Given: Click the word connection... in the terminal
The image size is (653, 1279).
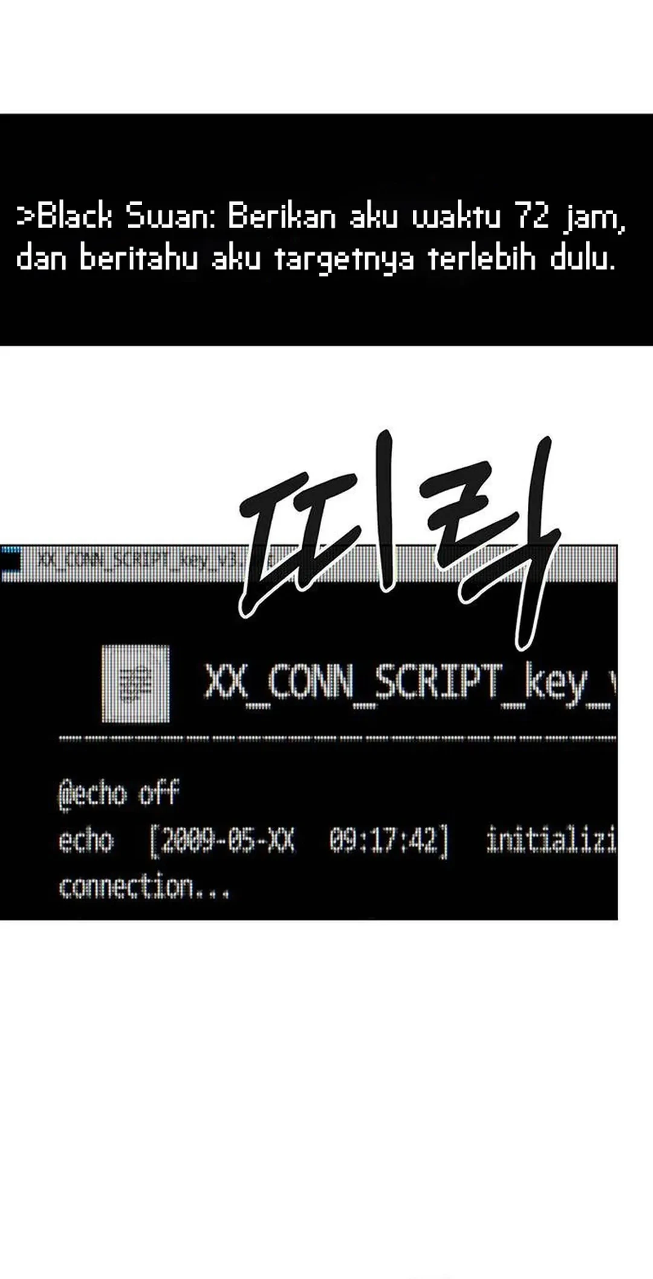Looking at the screenshot, I should (x=144, y=887).
